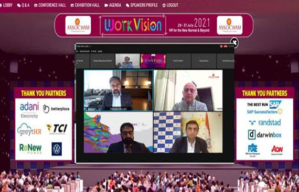Viewport: 299px width, 192px height.
Task: Click the video tile of the bearded man in the dark blazer
Action: coord(118,91)
